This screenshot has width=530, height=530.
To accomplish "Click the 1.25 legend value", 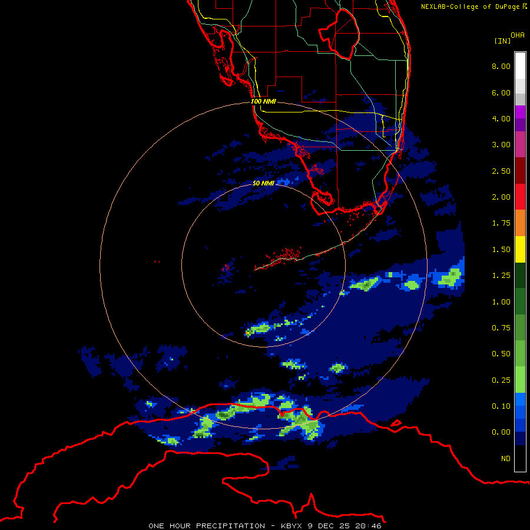I will coord(501,276).
